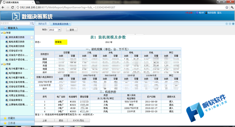Click the 国调 row label
Viewport: 235px width, 127px height.
point(45,59)
